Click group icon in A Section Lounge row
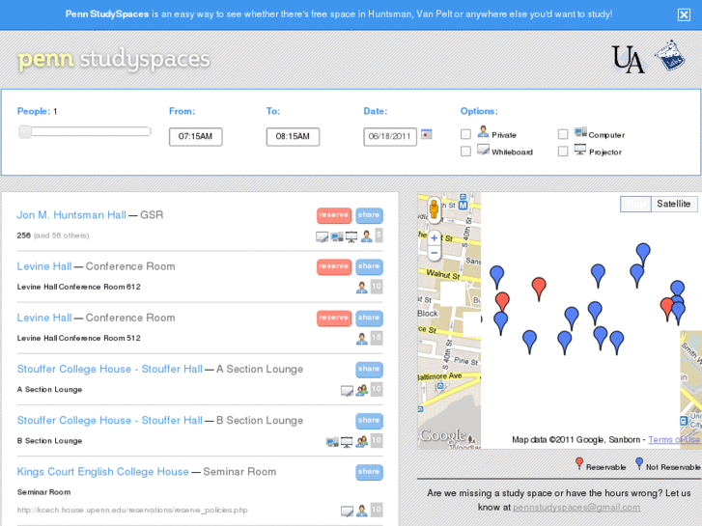This screenshot has height=526, width=702. point(362,390)
